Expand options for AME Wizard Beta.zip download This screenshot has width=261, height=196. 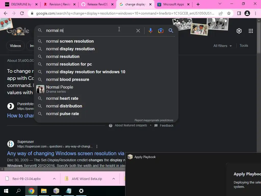[x=114, y=179]
